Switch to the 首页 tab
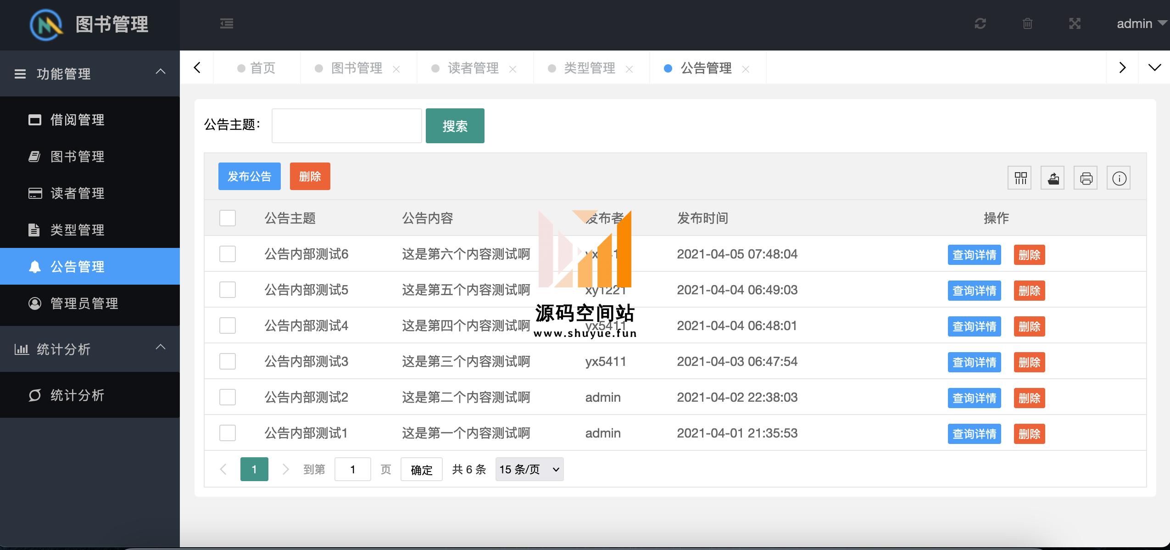The image size is (1170, 550). 257,68
